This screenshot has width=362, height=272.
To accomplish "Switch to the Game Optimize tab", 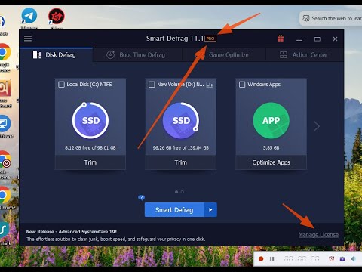I will point(224,55).
